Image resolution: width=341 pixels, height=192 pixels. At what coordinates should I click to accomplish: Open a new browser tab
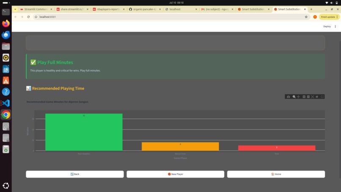pyautogui.click(x=311, y=9)
